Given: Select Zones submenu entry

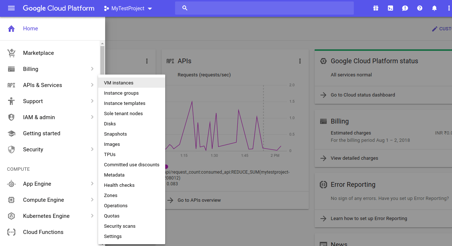Looking at the screenshot, I should (131, 196).
